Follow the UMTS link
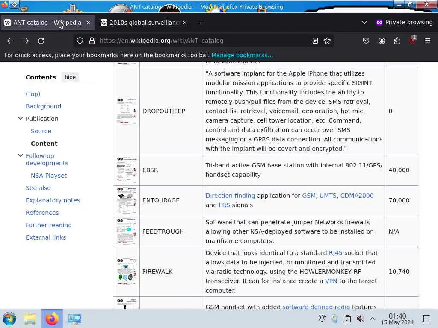 coord(328,196)
